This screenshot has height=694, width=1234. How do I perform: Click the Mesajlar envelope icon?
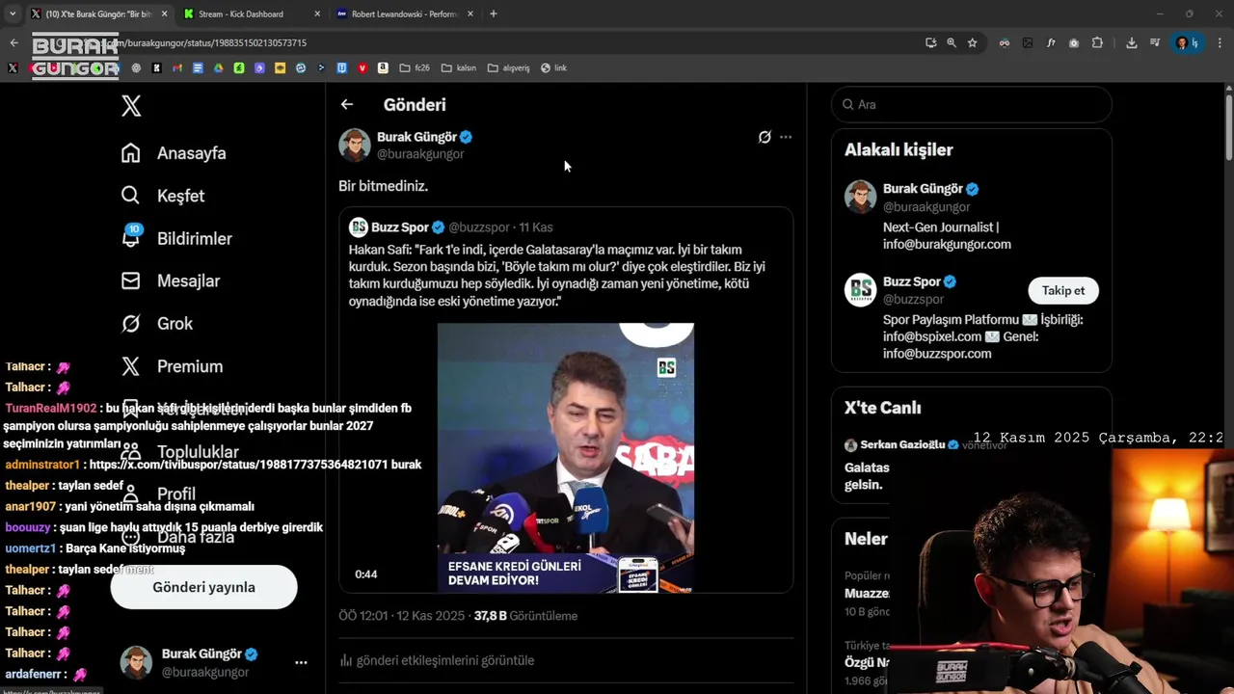(131, 280)
